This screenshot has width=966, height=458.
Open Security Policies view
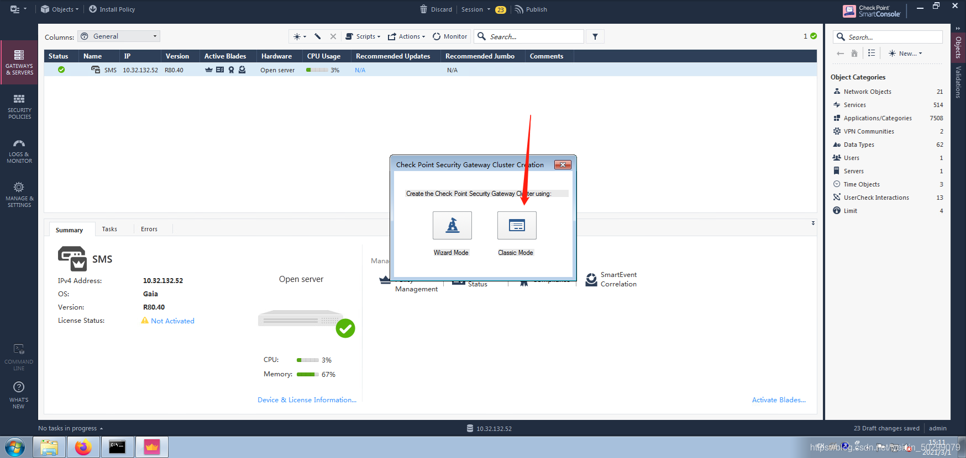[x=19, y=106]
